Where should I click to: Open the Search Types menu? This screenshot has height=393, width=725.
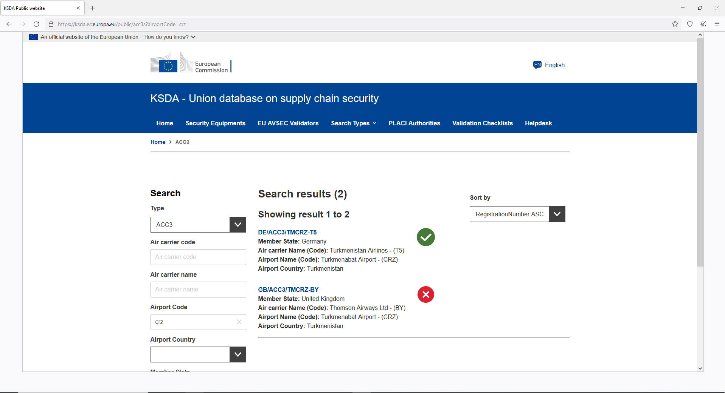click(x=354, y=123)
